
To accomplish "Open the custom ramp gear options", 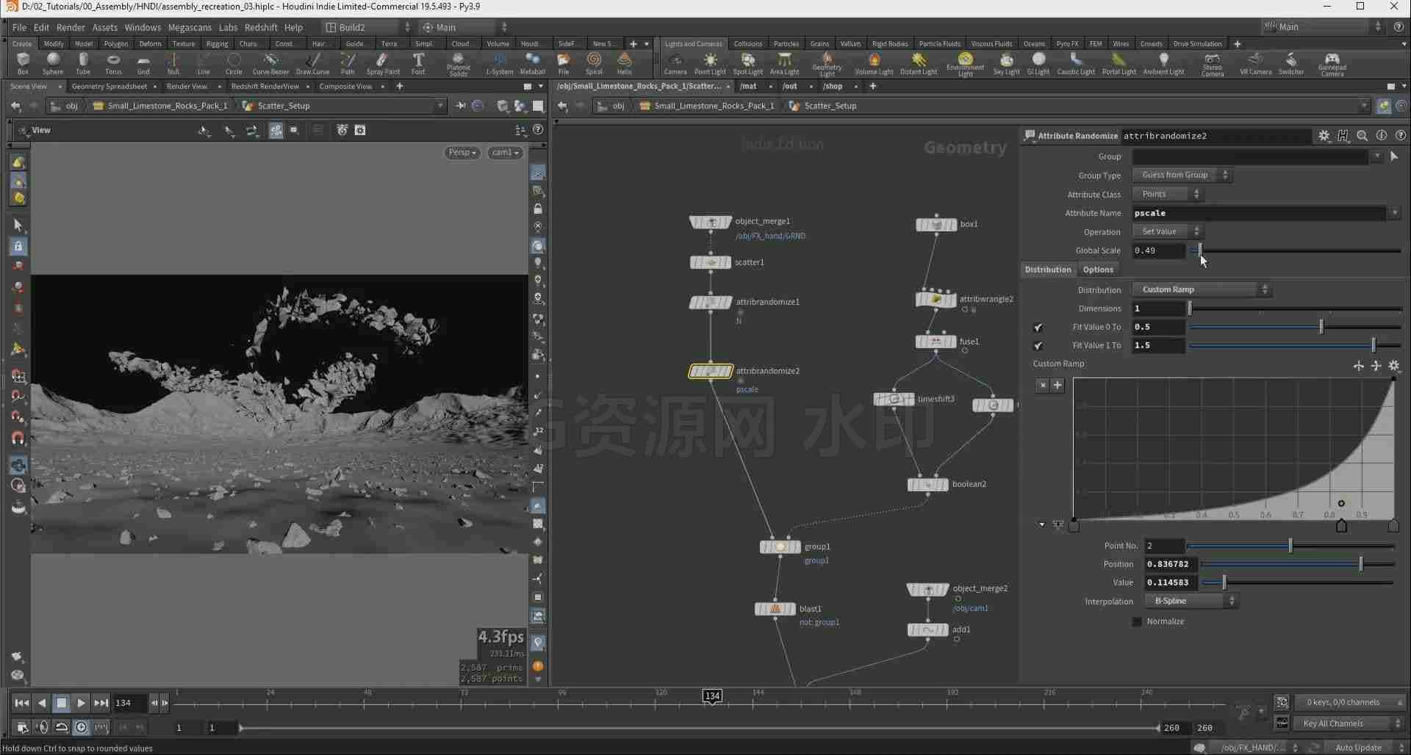I will point(1394,365).
